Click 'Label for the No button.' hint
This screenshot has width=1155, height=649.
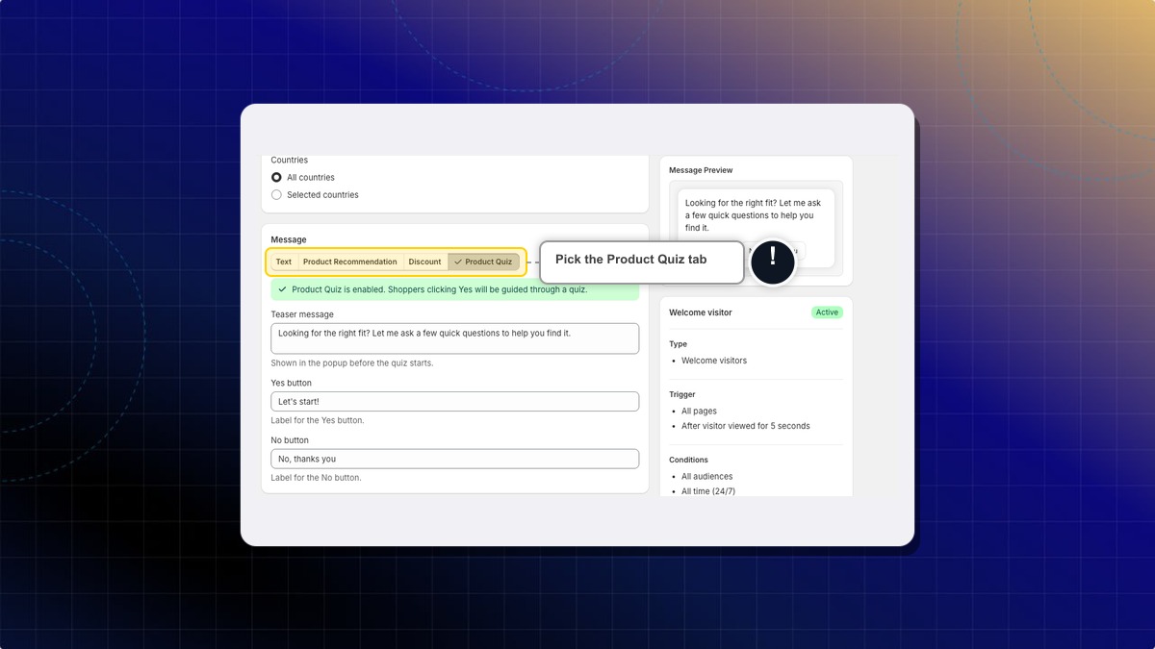[317, 478]
